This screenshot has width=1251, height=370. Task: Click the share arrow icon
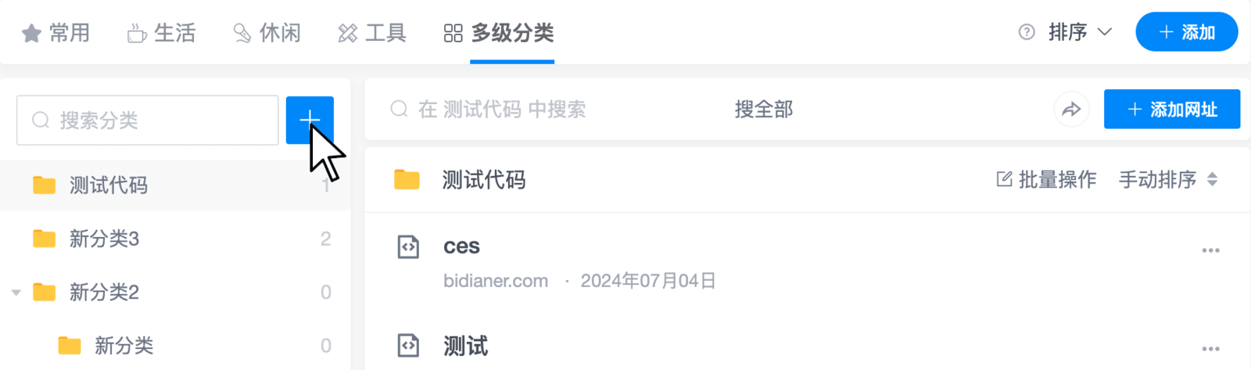(1071, 110)
